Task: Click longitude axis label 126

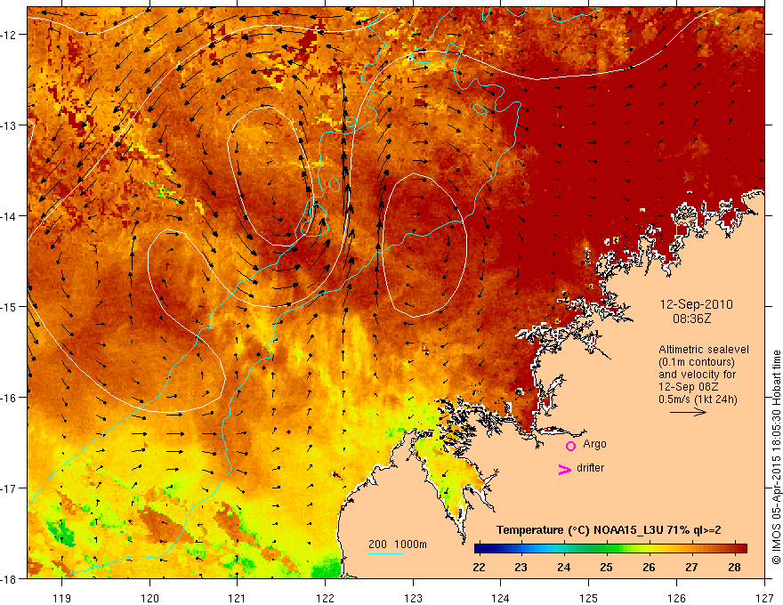Action: 676,598
